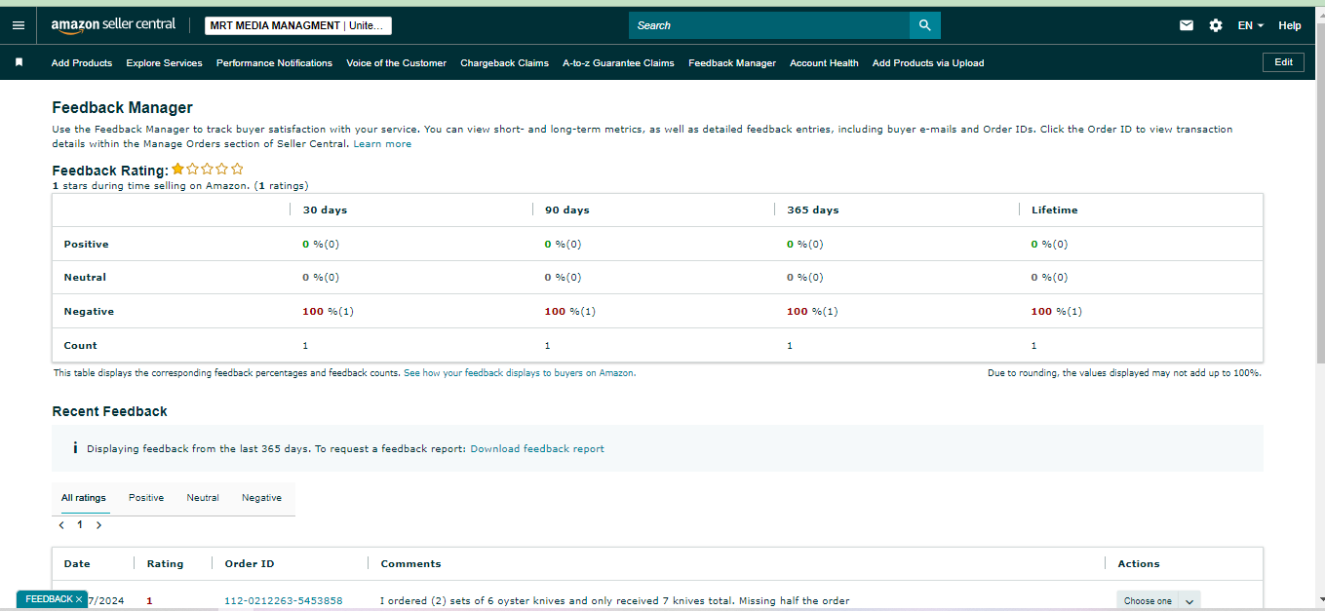Click the Recent Feedback heading
1325x611 pixels.
pos(109,411)
